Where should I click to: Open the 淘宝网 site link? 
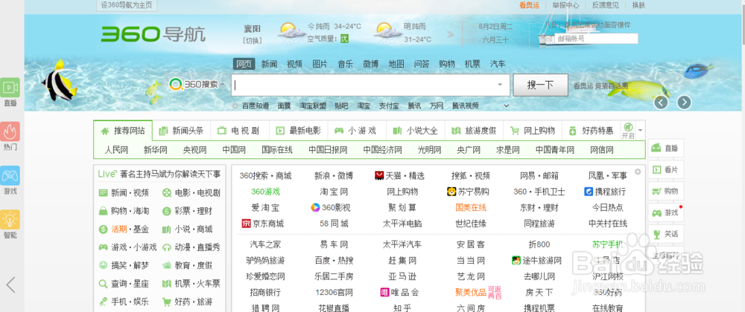pyautogui.click(x=334, y=192)
